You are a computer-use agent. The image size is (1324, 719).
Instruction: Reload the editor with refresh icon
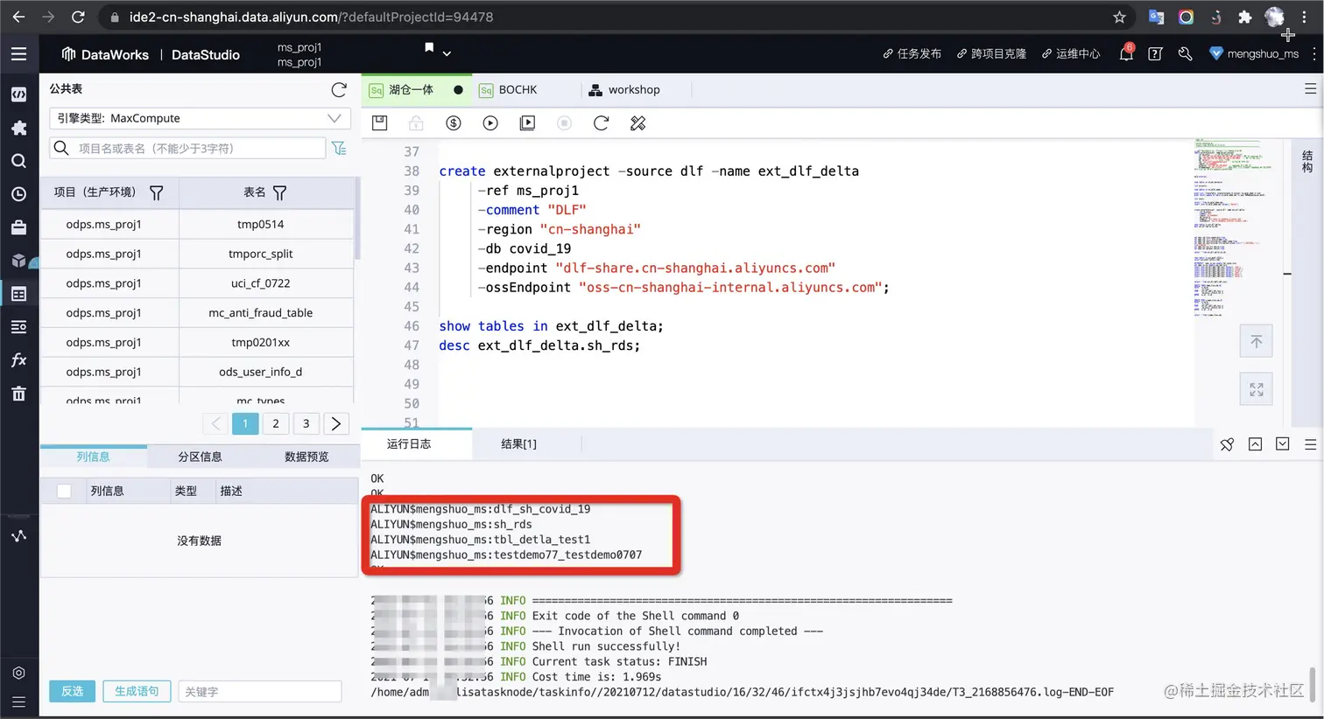point(601,123)
